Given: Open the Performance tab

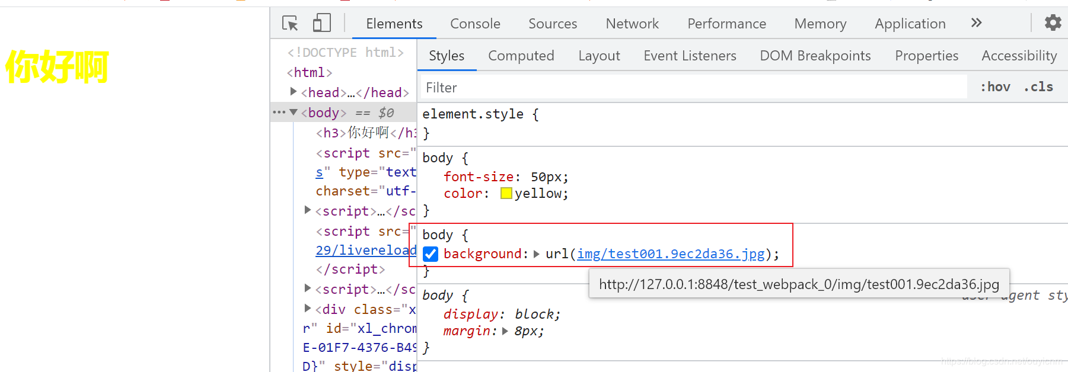Looking at the screenshot, I should pyautogui.click(x=726, y=24).
